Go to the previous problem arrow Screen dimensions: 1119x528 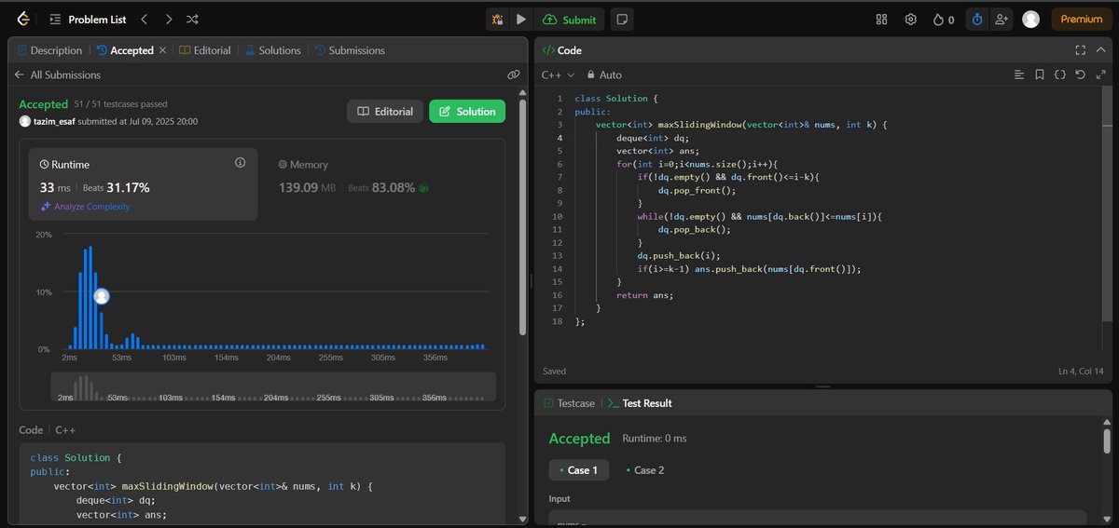[x=144, y=19]
